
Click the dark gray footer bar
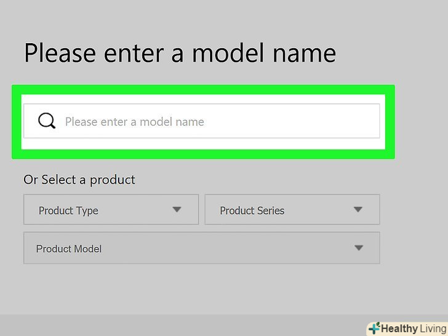click(185, 325)
